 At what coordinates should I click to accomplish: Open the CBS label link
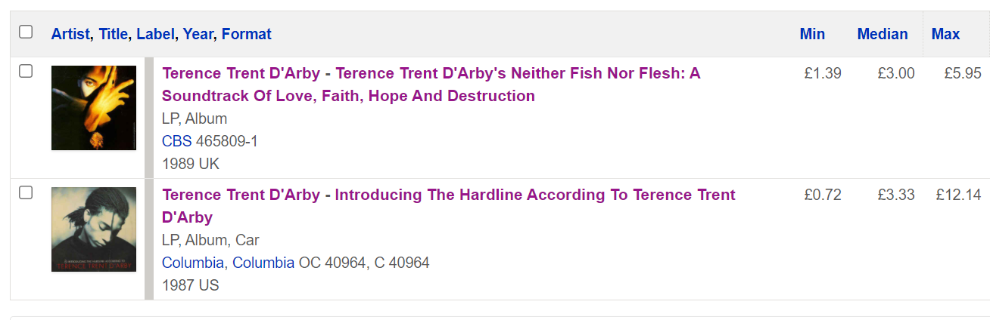[176, 141]
